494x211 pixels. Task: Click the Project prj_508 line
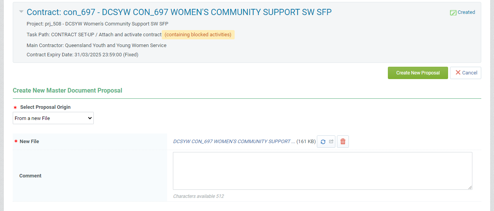coord(97,24)
